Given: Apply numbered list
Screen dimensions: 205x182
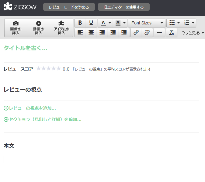Looking at the screenshot, I should 187,23.
